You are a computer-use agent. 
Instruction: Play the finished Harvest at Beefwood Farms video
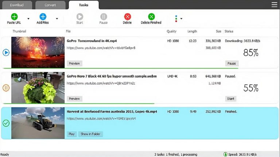click(71, 134)
